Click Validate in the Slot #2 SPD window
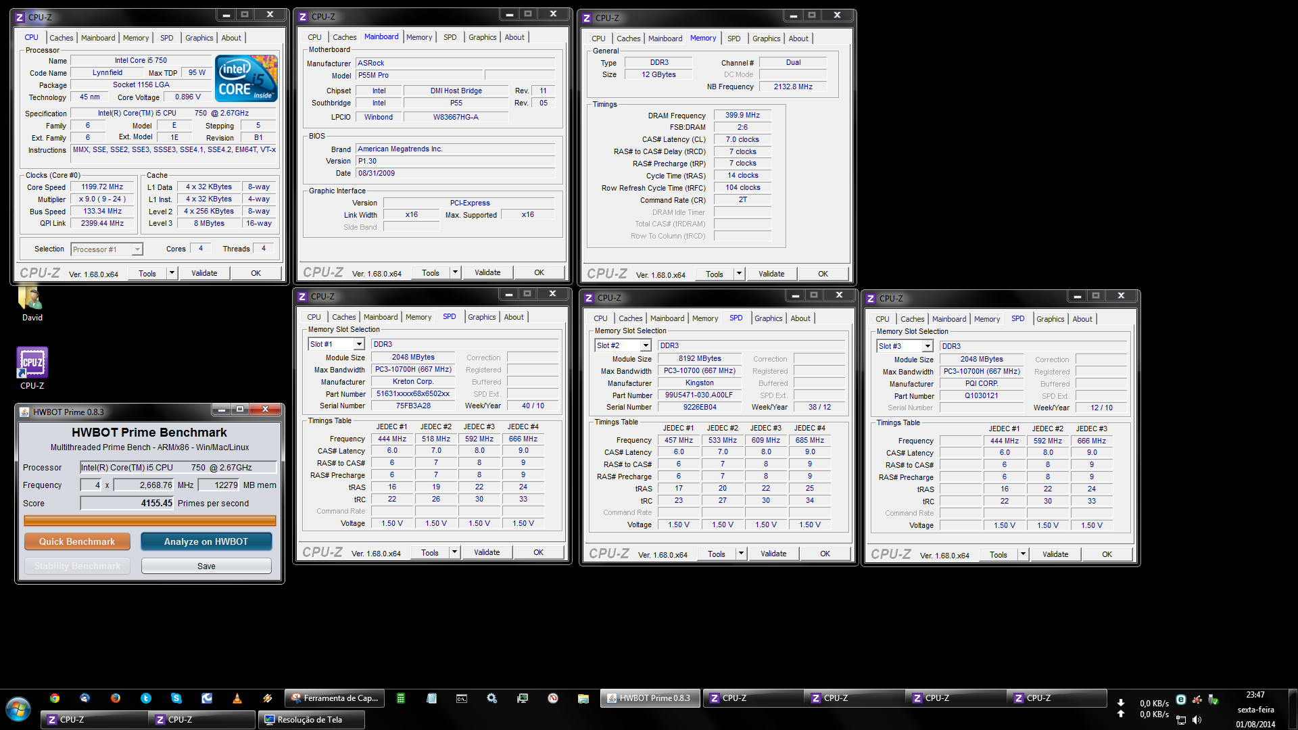1298x730 pixels. pos(773,554)
